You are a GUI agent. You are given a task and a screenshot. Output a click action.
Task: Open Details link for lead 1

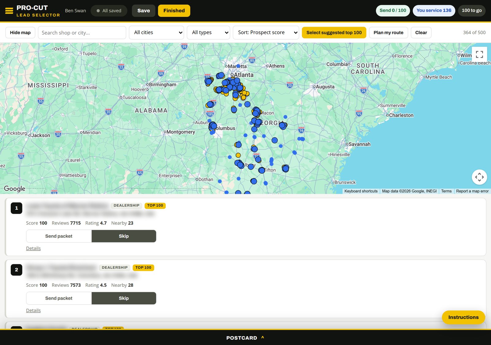click(33, 248)
